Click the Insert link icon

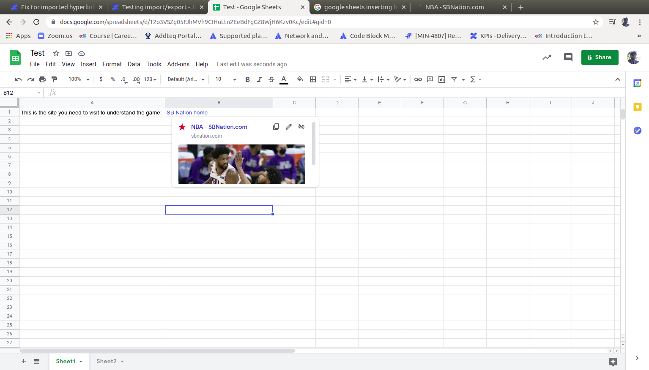[x=418, y=79]
